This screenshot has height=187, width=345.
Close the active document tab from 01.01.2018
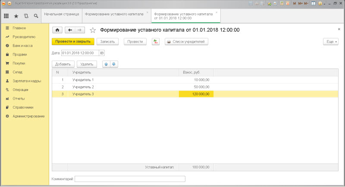click(216, 12)
